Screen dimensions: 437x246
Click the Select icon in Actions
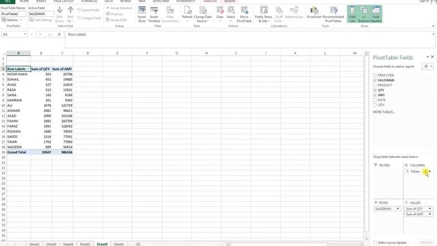click(231, 14)
